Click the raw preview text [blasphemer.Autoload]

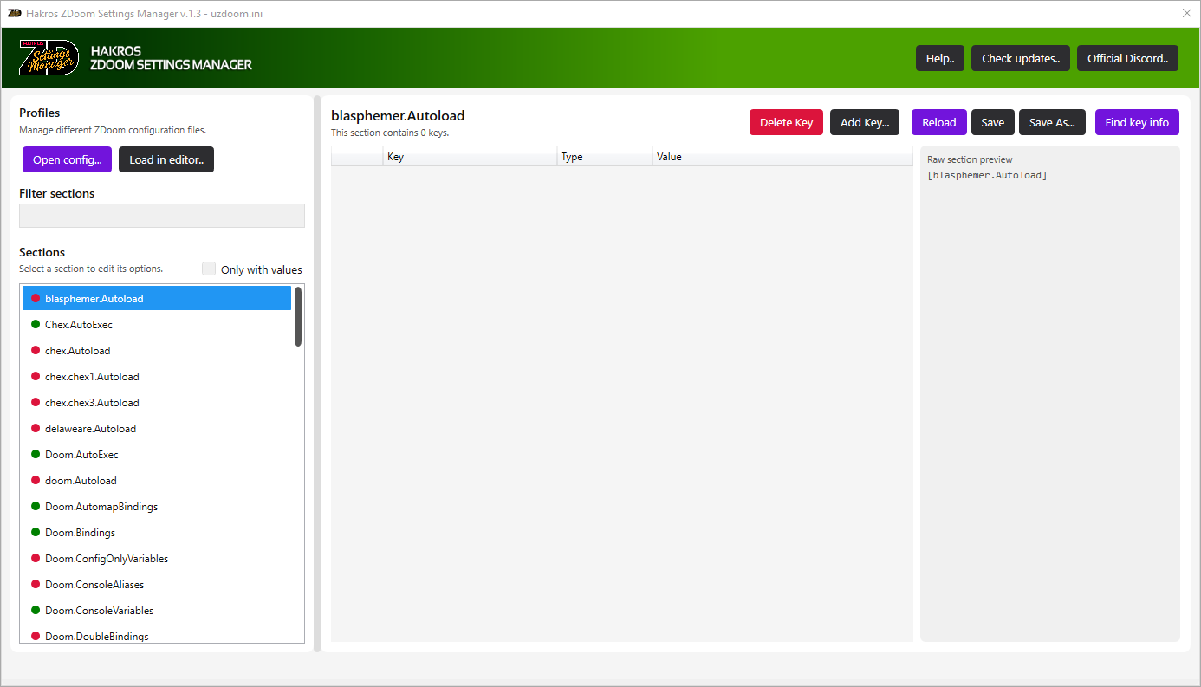tap(987, 176)
